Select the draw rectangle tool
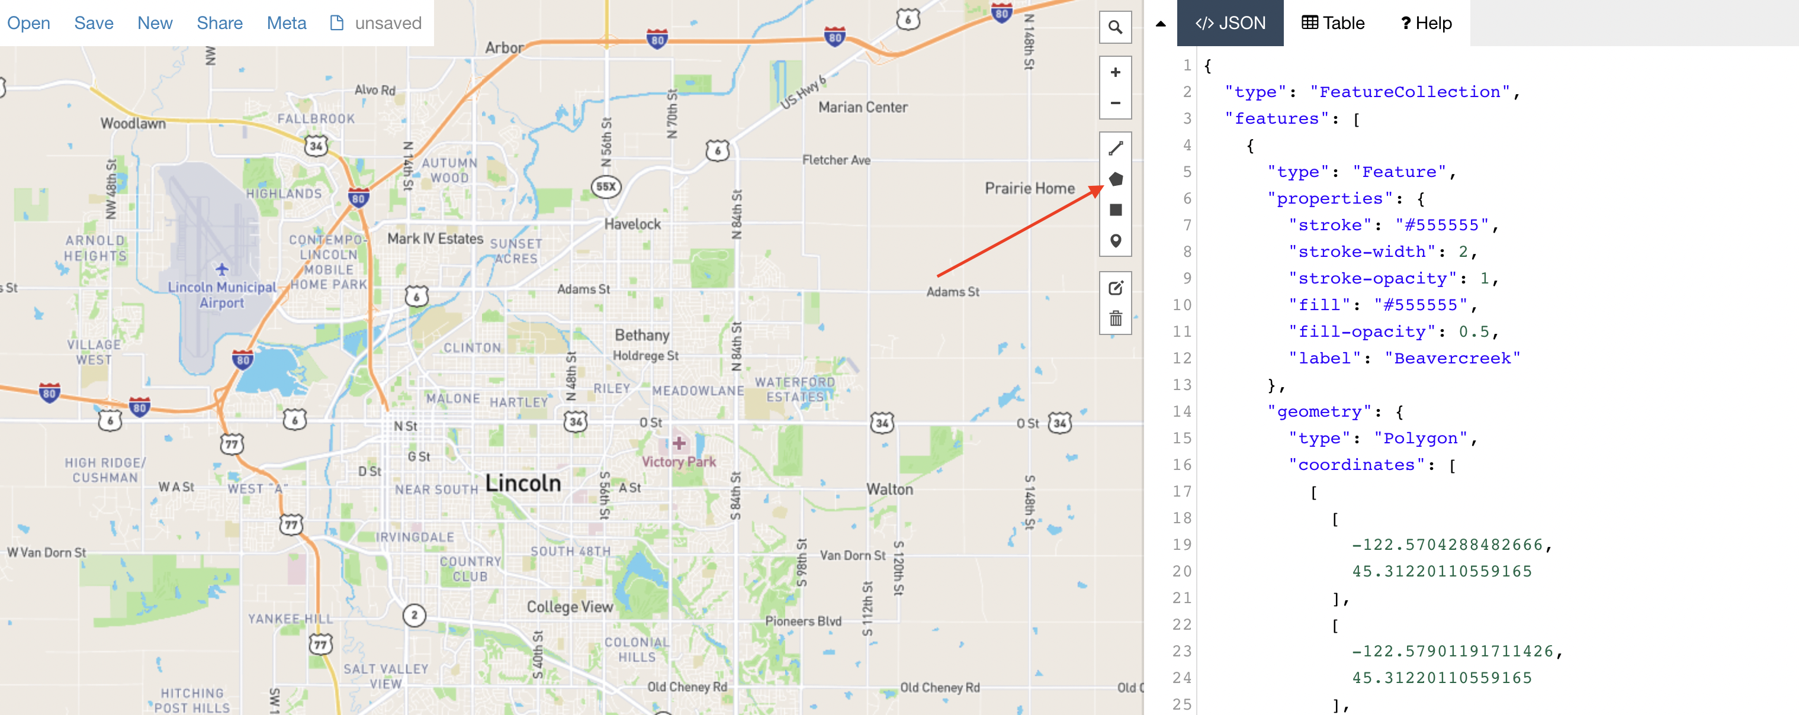Screen dimensions: 1799x715 point(1115,210)
